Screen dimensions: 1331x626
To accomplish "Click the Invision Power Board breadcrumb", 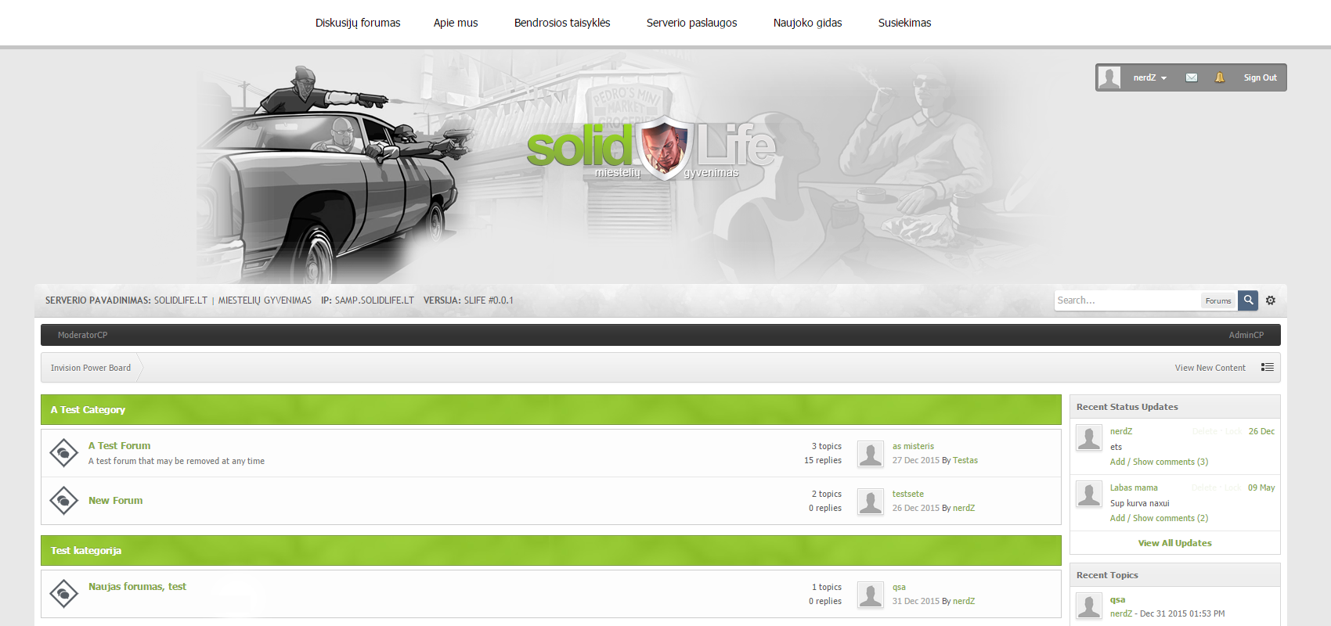I will coord(91,368).
